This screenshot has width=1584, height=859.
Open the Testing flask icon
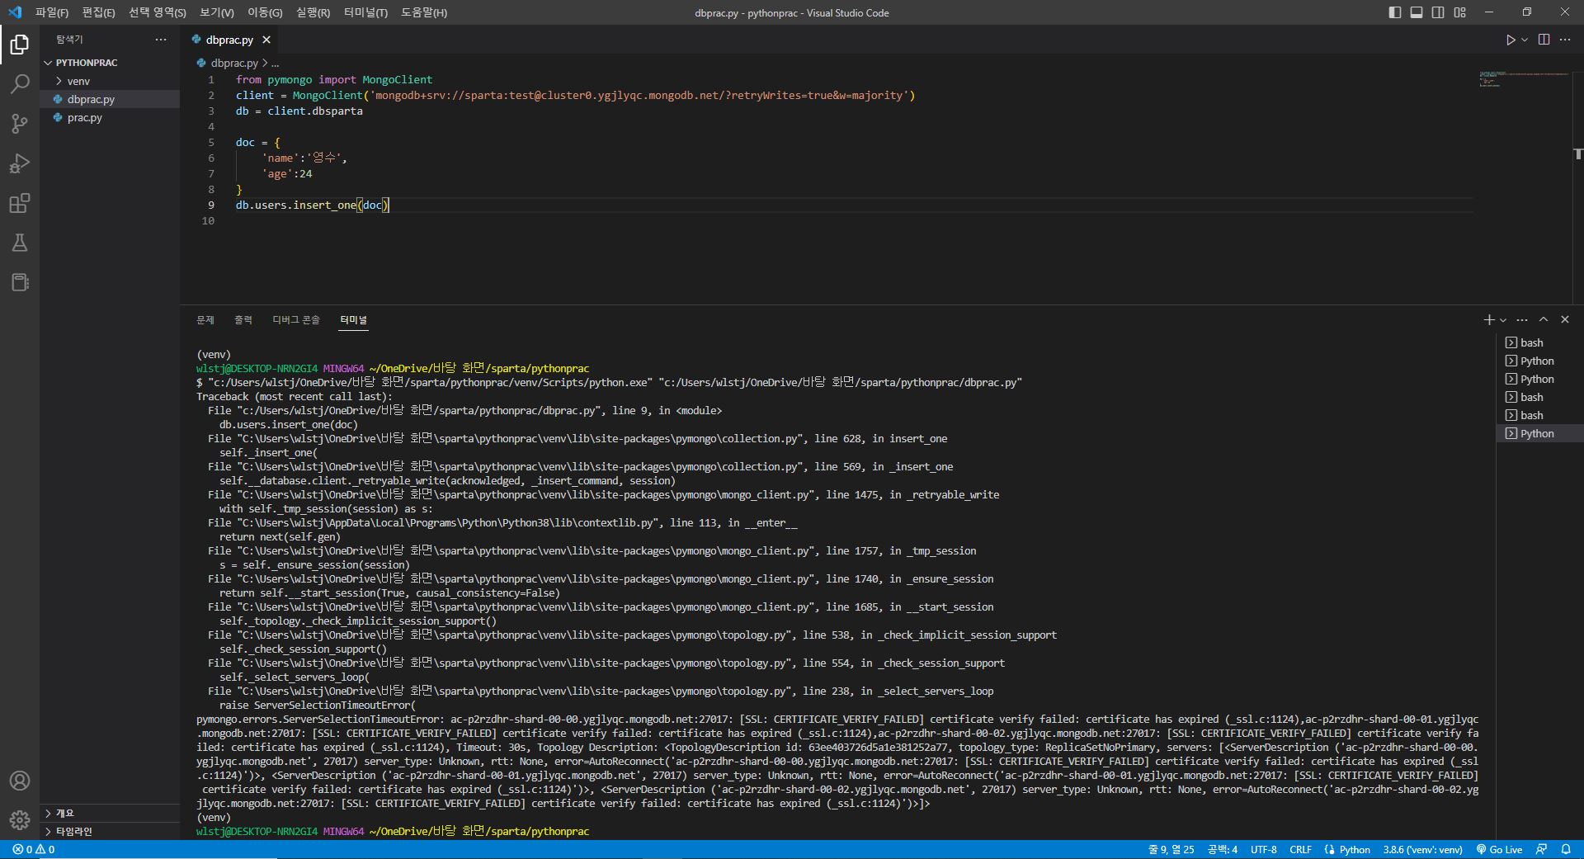[20, 243]
